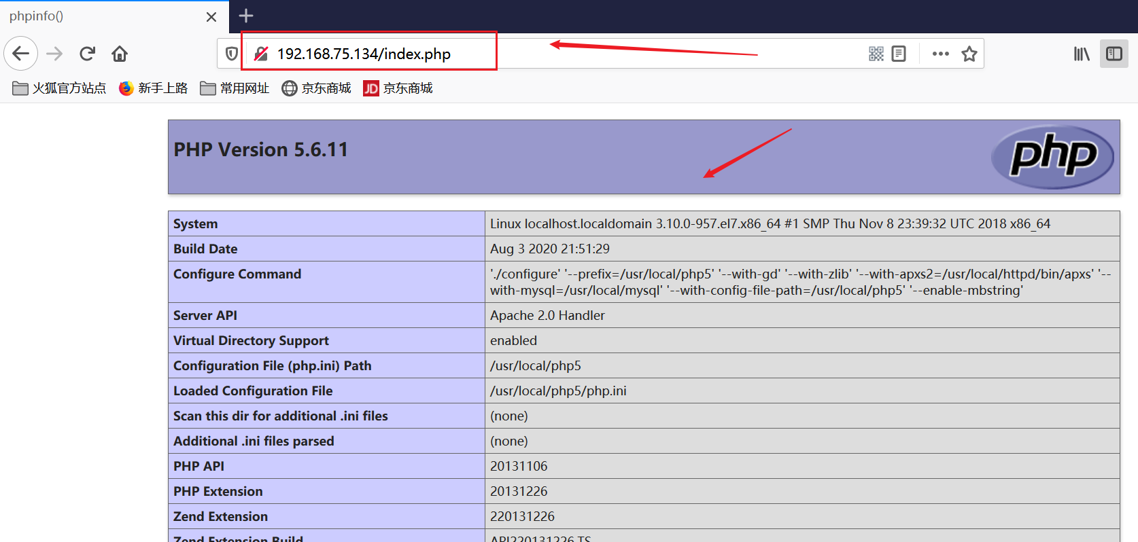Image resolution: width=1138 pixels, height=542 pixels.
Task: Select the Zend Extension label
Action: click(220, 516)
